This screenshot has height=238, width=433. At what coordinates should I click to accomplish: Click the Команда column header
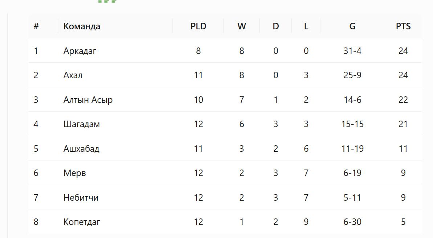pos(82,26)
